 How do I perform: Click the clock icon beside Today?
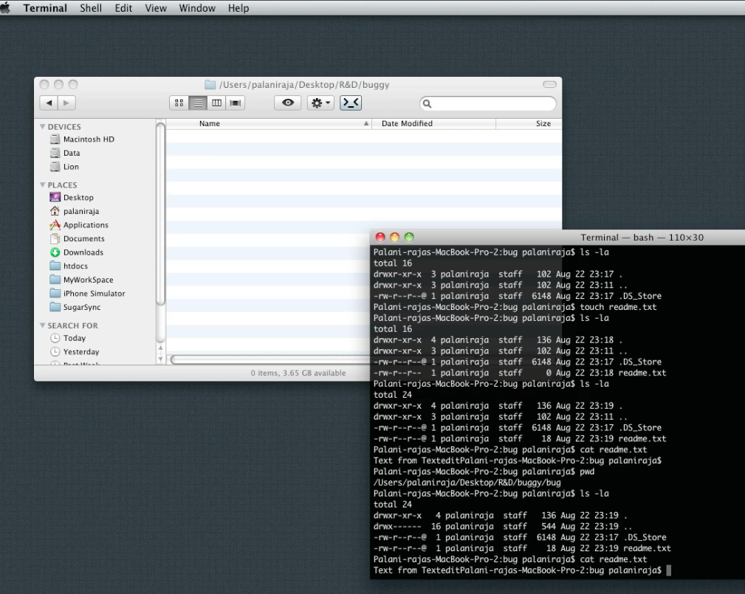point(55,338)
